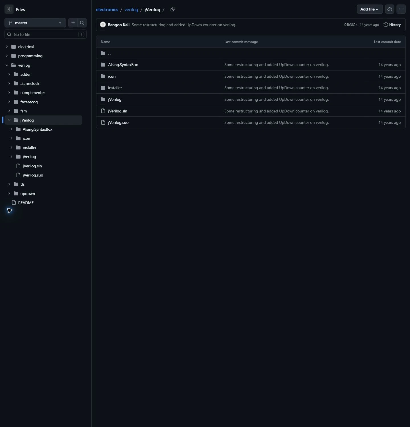This screenshot has height=427, width=410.
Task: Click the jVerilog.suo file icon in the table
Action: pyautogui.click(x=103, y=122)
